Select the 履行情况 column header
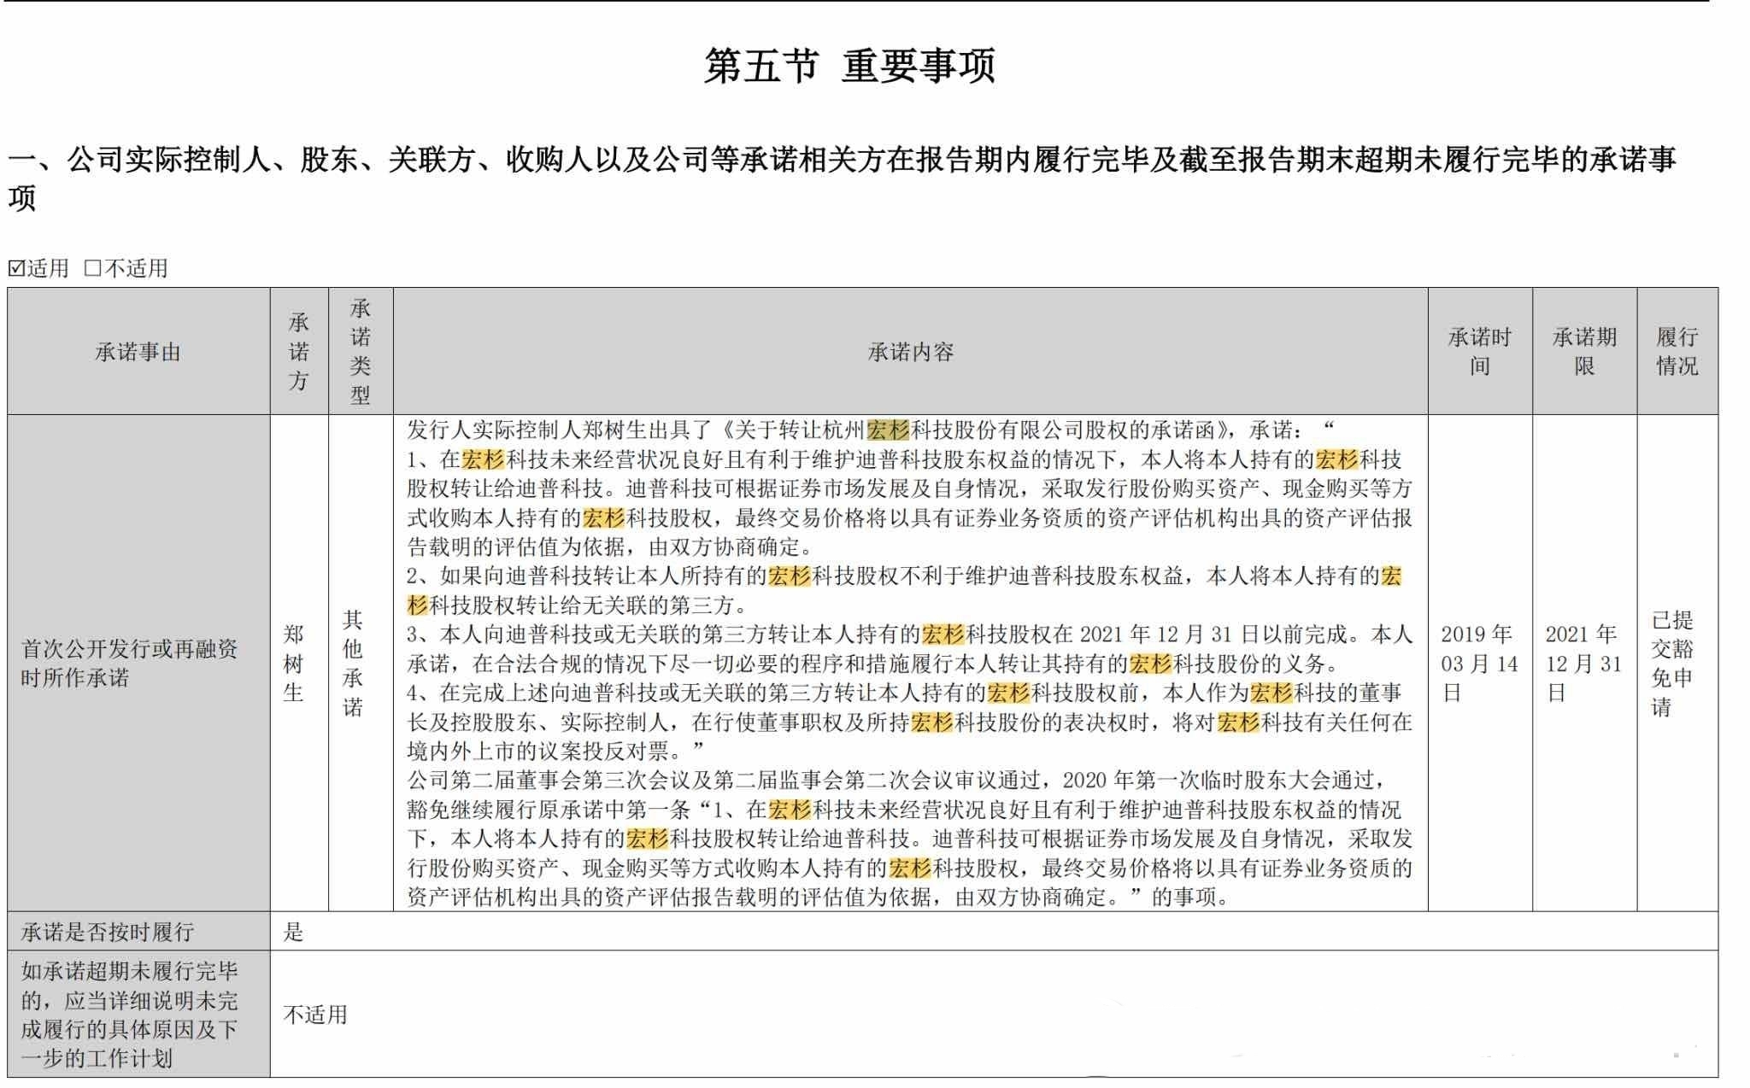Viewport: 1750px width, 1088px height. tap(1677, 352)
